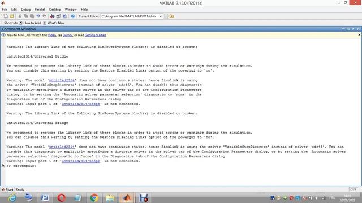The width and height of the screenshot is (362, 203).
Task: Click the What's New shortcut
Action: tap(54, 23)
